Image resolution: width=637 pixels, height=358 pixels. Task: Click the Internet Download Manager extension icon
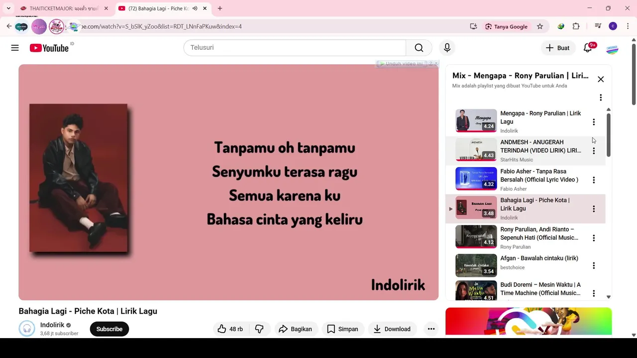(561, 26)
